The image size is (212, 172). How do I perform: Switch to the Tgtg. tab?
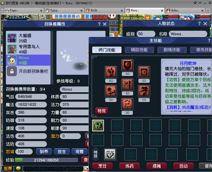[64, 10]
